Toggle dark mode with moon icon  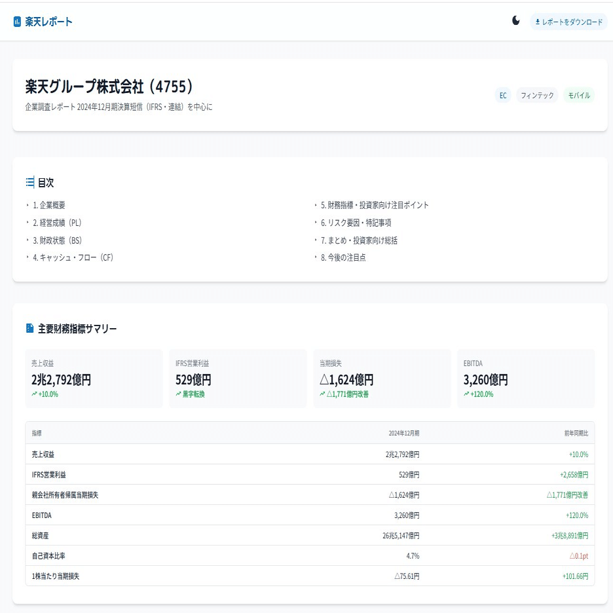pos(515,21)
